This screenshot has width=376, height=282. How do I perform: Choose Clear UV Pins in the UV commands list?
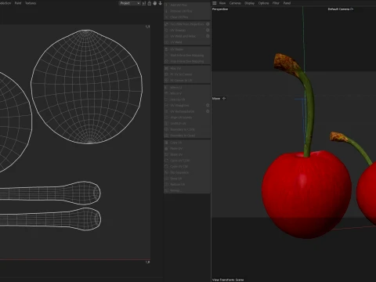pos(187,17)
